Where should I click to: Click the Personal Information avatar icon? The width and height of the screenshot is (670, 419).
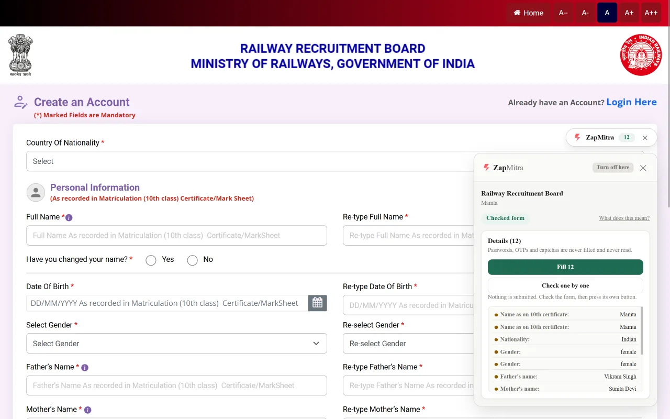click(x=36, y=193)
